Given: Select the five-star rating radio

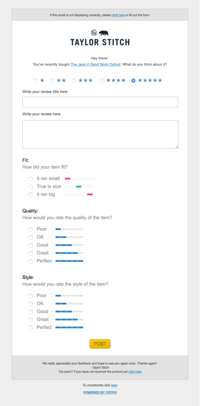Looking at the screenshot, I should (133, 81).
